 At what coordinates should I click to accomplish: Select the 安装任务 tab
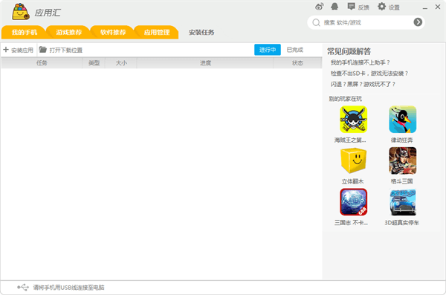tap(201, 33)
